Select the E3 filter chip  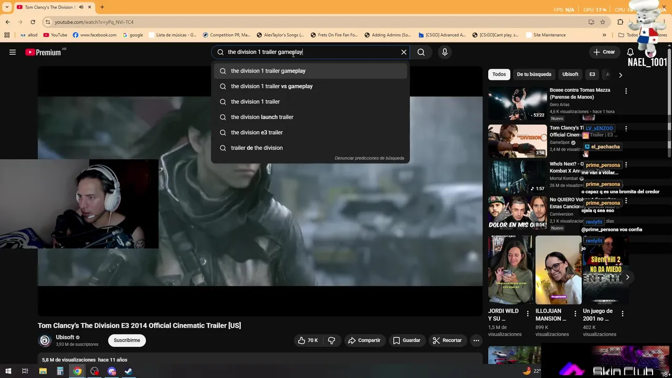tap(592, 75)
